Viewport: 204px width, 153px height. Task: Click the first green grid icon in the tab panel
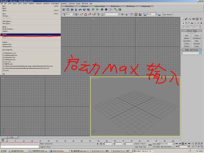93,9
